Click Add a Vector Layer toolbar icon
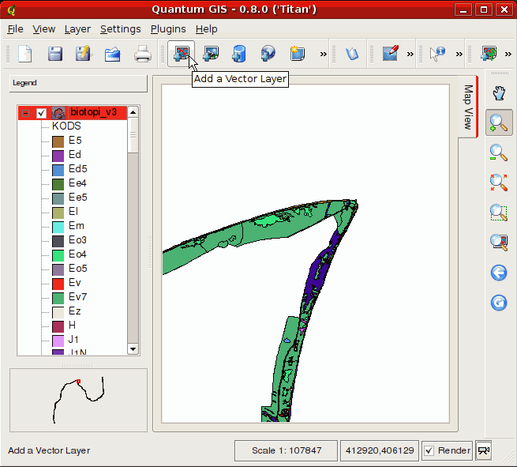The height and width of the screenshot is (467, 517). [181, 54]
